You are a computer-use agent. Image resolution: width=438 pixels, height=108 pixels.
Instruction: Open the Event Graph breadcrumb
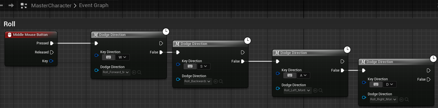coord(94,5)
